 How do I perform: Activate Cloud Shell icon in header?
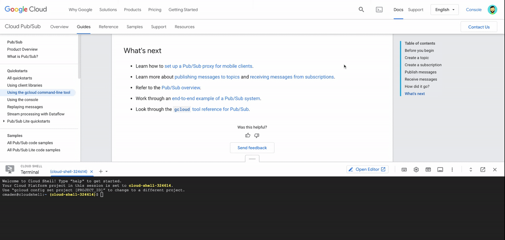[x=379, y=9]
